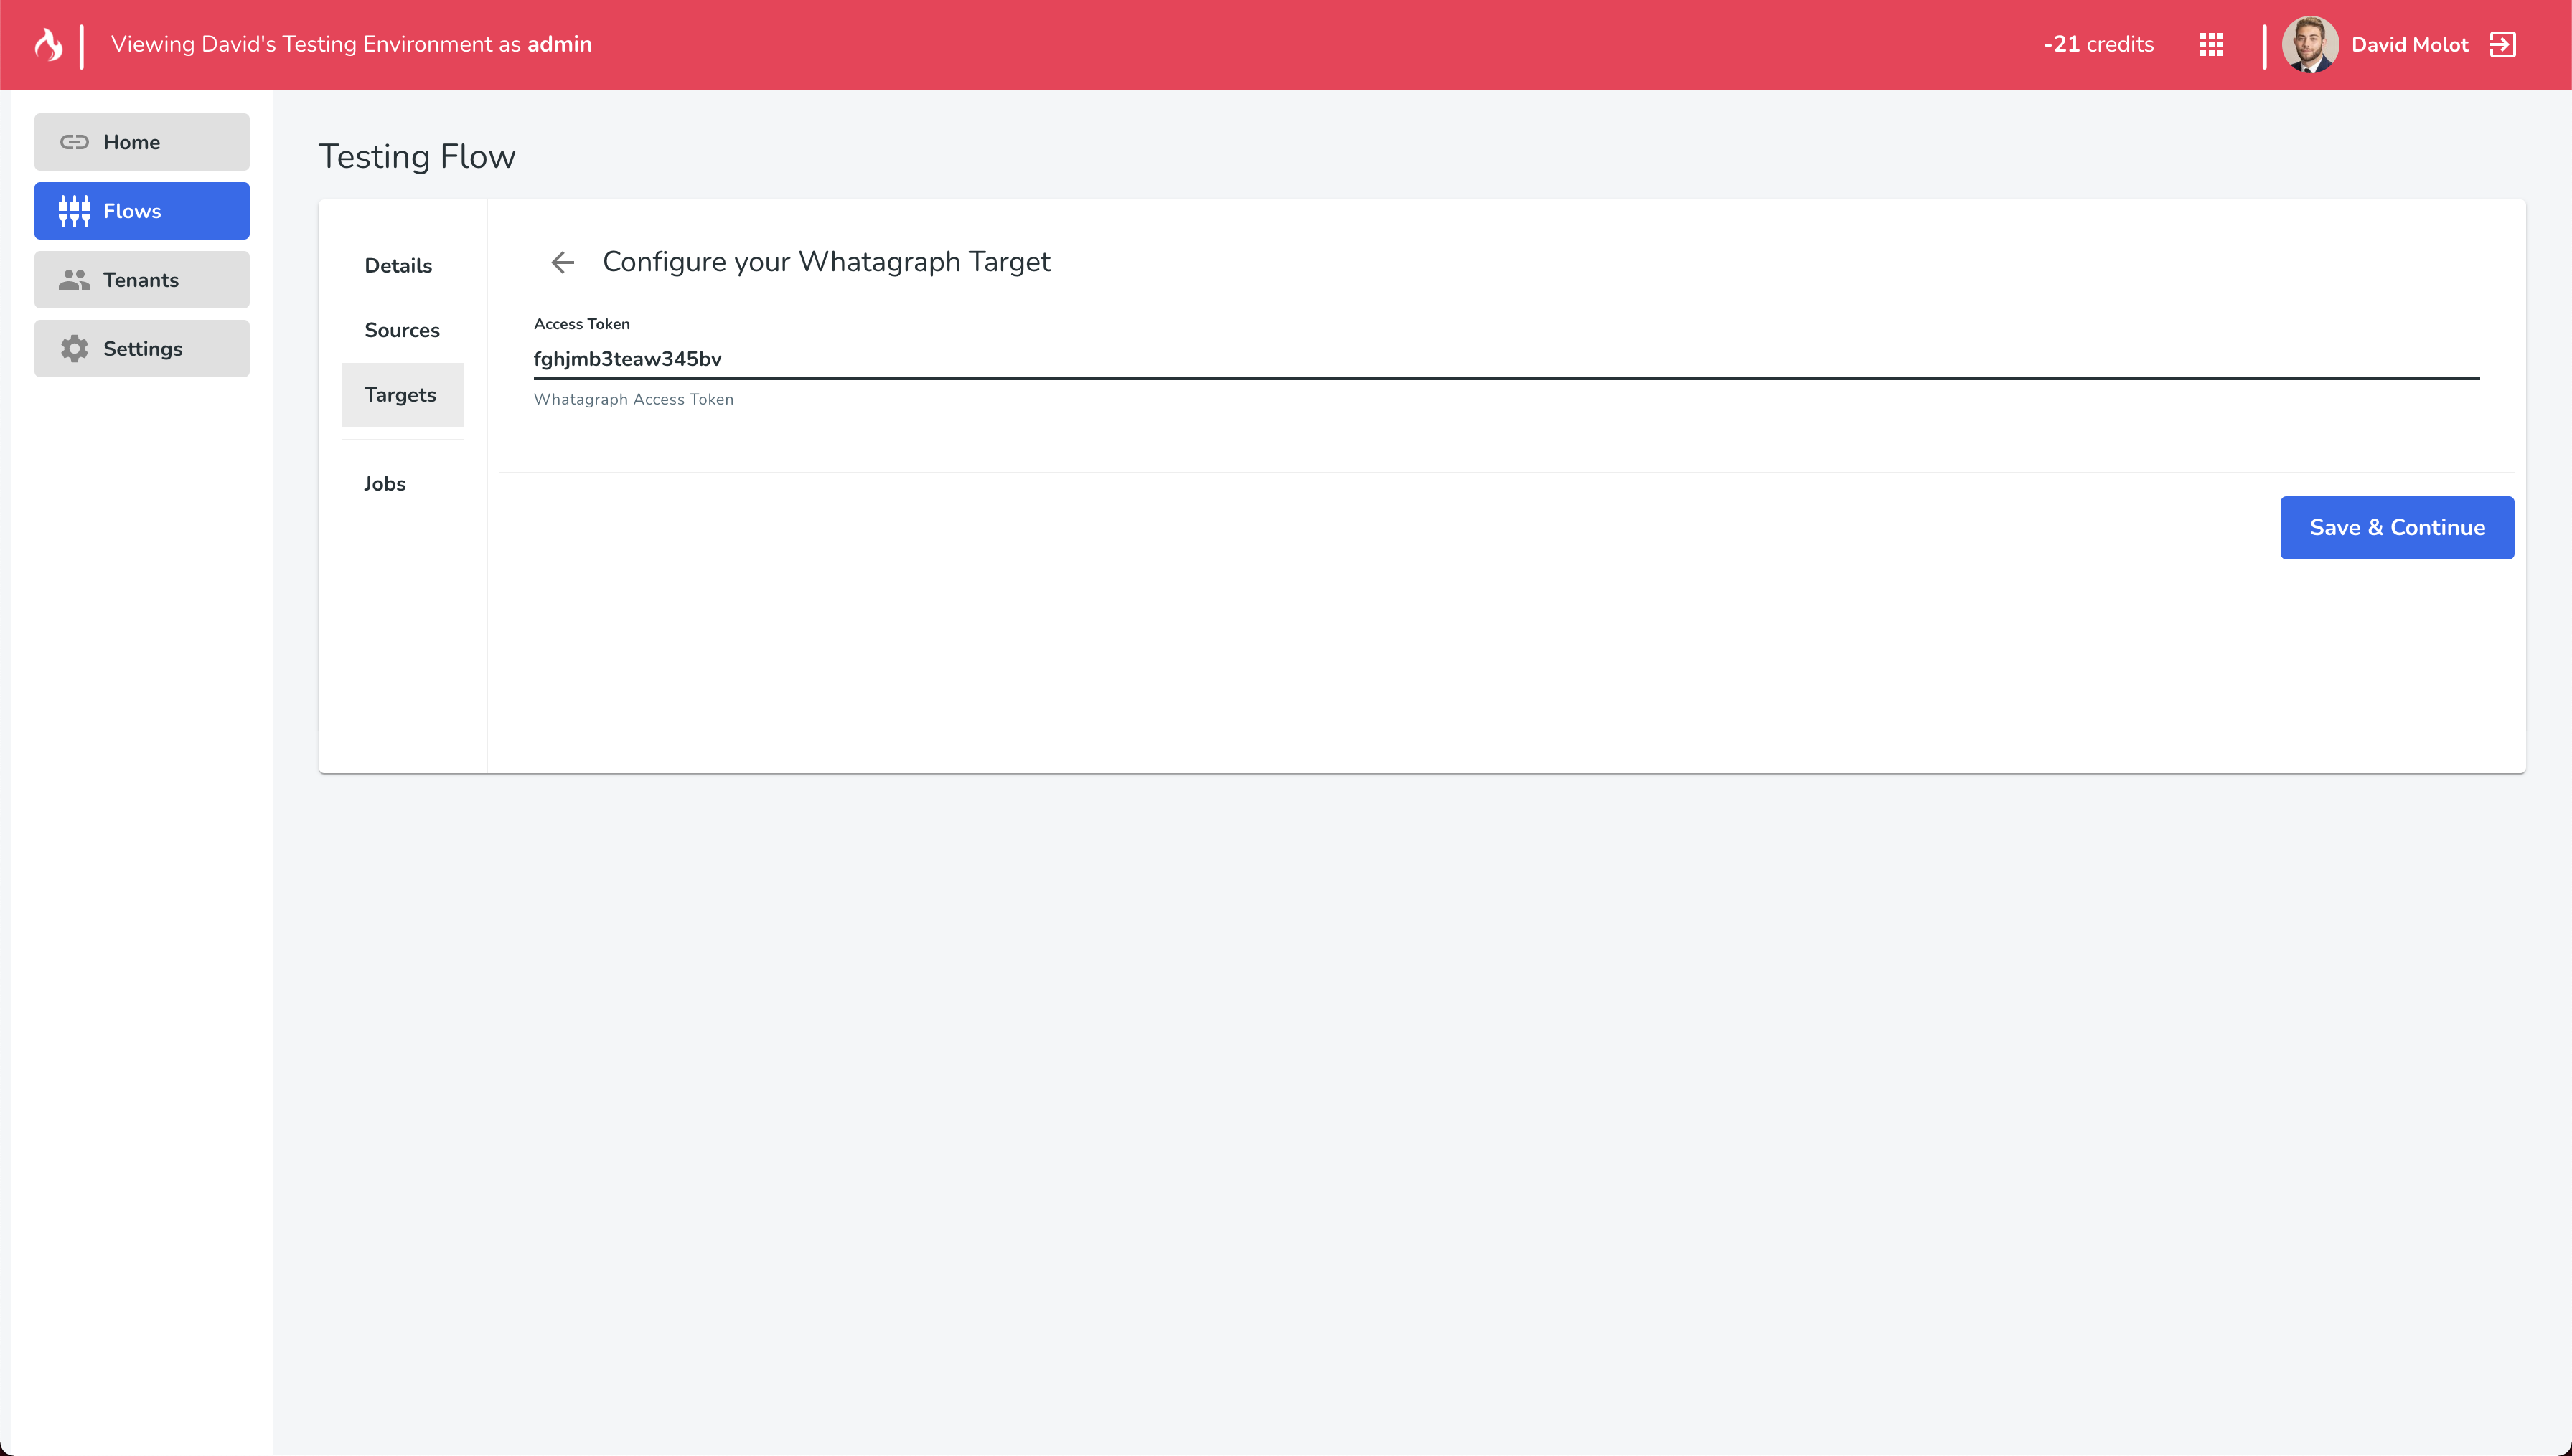This screenshot has height=1456, width=2572.
Task: Click the -21 credits indicator
Action: click(2099, 44)
